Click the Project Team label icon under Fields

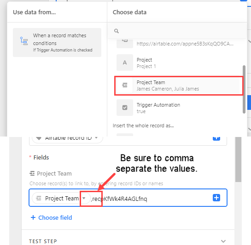pyautogui.click(x=32, y=173)
